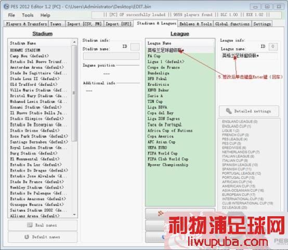Select Serie A in league list
Image resolution: width=288 pixels, height=250 pixels.
coord(180,96)
